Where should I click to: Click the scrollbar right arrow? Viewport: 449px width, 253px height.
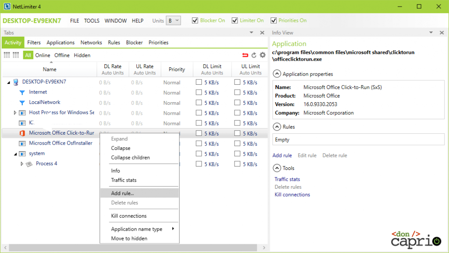[x=264, y=248]
